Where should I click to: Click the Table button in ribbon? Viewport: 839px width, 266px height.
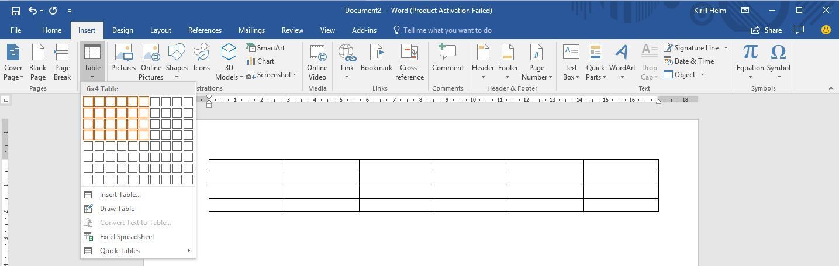click(92, 62)
